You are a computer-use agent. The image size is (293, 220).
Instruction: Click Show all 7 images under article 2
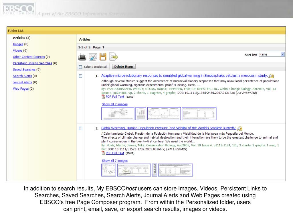[115, 161]
